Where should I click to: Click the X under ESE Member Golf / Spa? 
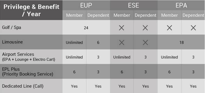122,28
